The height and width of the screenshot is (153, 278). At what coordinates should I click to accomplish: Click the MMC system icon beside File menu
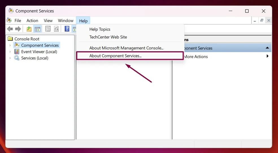9,20
